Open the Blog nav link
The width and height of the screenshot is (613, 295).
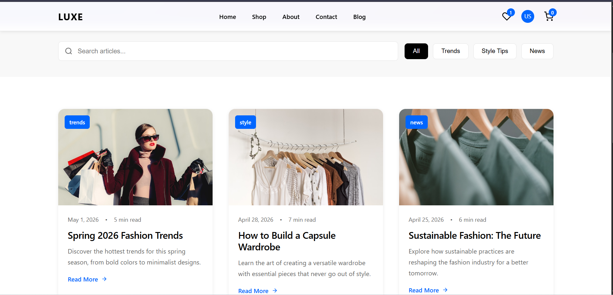coord(360,17)
